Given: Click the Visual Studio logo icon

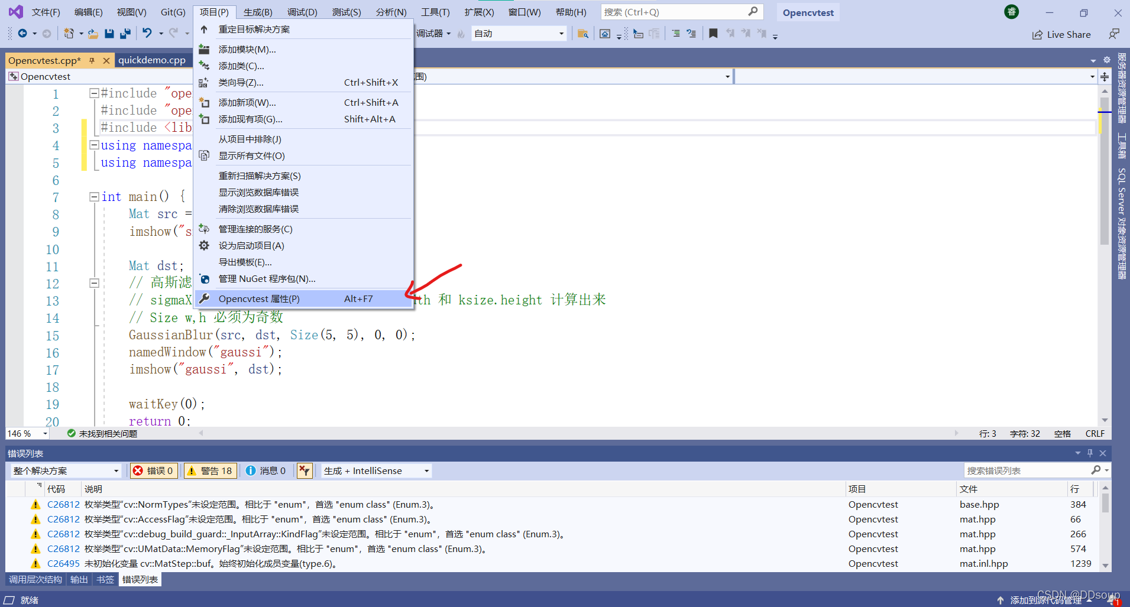Looking at the screenshot, I should 15,12.
